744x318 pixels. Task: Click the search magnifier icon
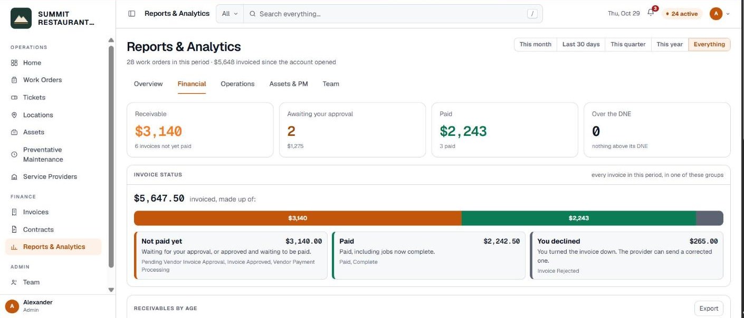[253, 14]
